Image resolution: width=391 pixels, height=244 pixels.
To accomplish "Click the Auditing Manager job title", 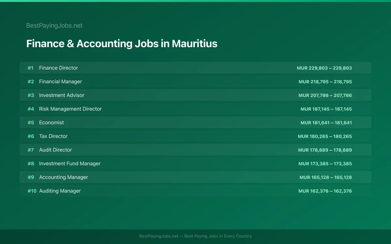I will pyautogui.click(x=60, y=191).
